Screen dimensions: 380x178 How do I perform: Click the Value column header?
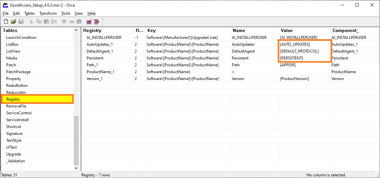(x=304, y=30)
